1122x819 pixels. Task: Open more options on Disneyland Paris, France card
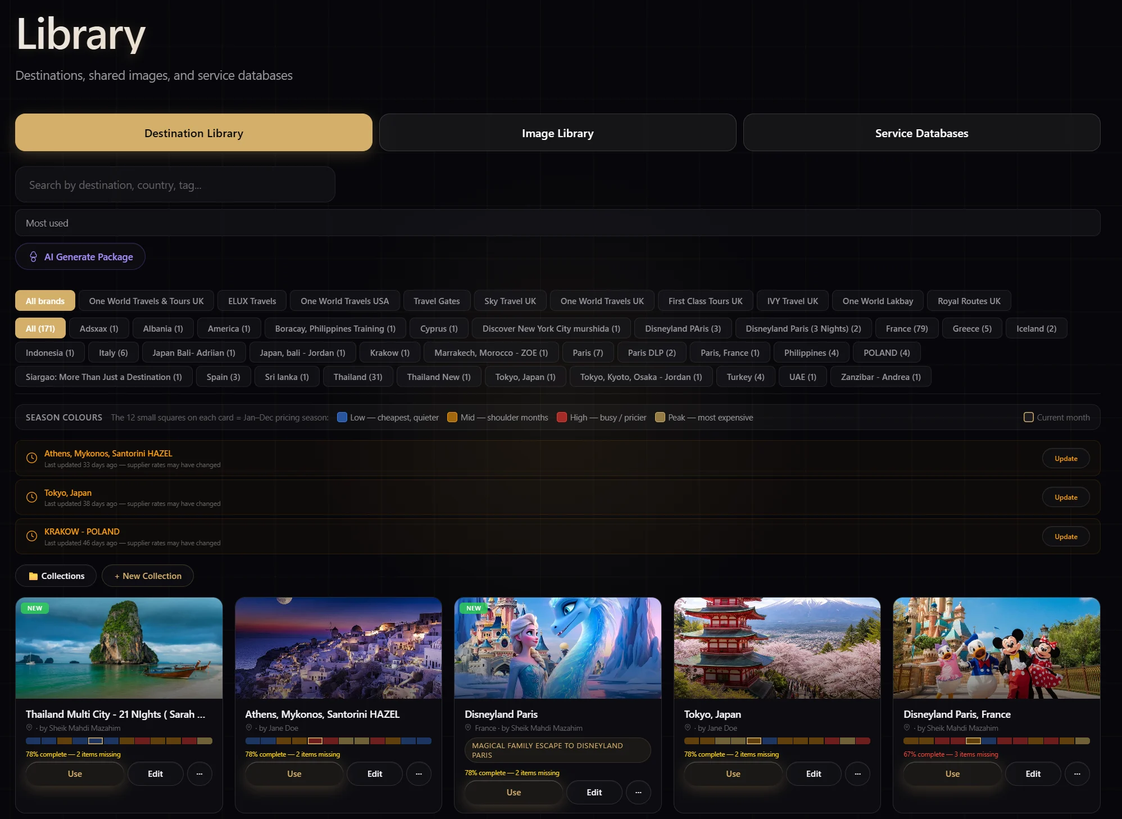[x=1077, y=774]
